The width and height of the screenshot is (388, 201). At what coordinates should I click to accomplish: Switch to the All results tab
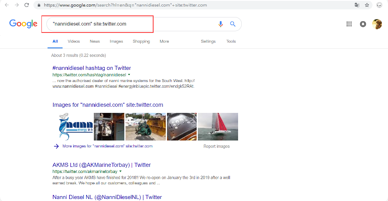pyautogui.click(x=55, y=41)
